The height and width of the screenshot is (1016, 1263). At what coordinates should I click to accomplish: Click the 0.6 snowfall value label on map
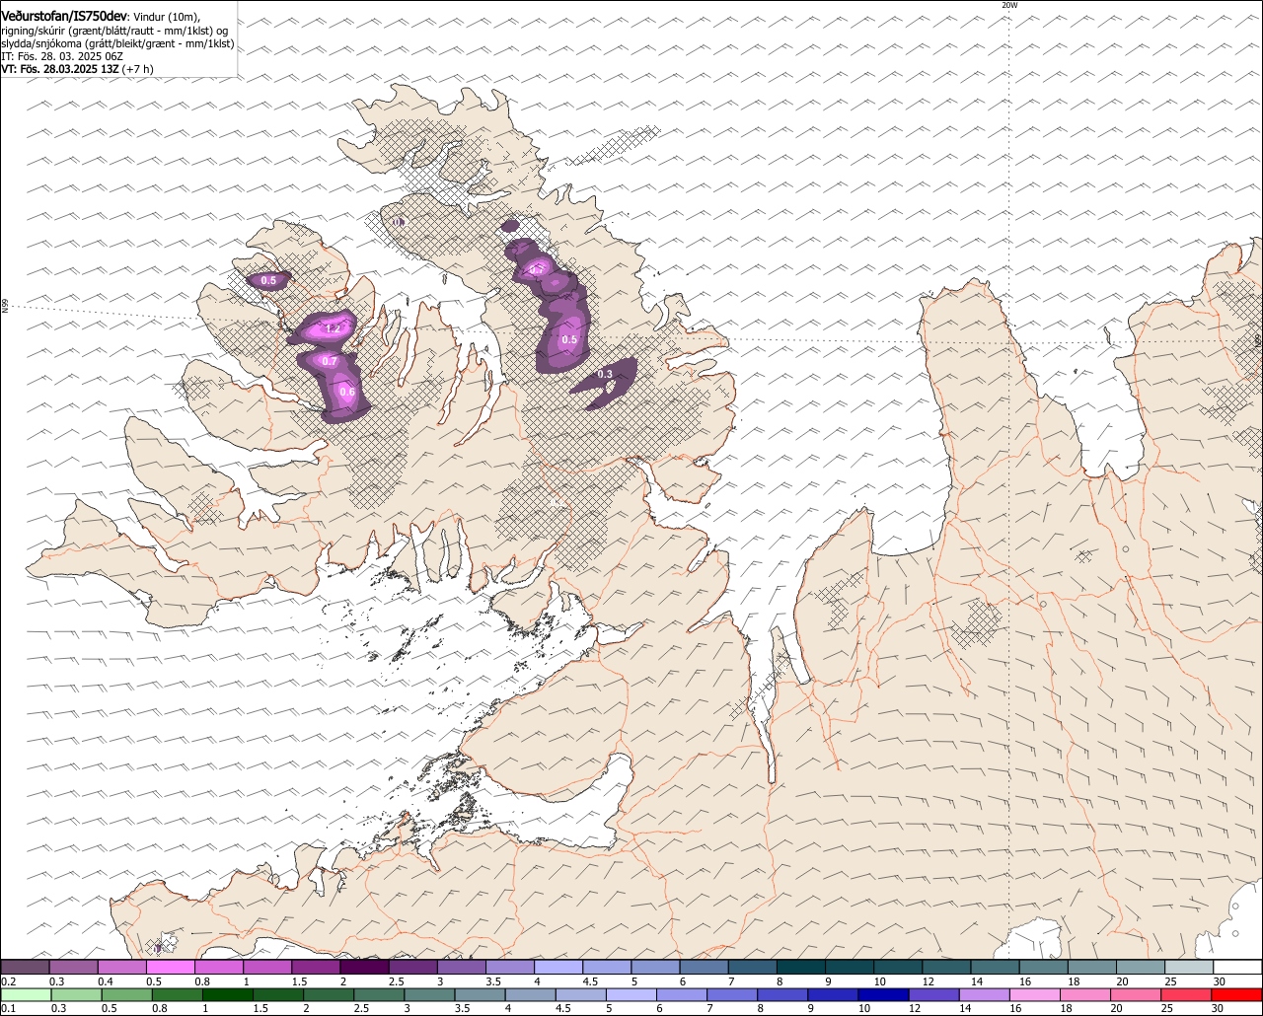347,392
